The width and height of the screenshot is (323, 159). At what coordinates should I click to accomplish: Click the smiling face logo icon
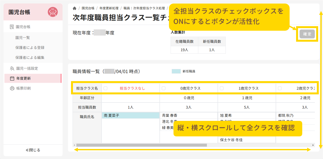click(x=53, y=12)
